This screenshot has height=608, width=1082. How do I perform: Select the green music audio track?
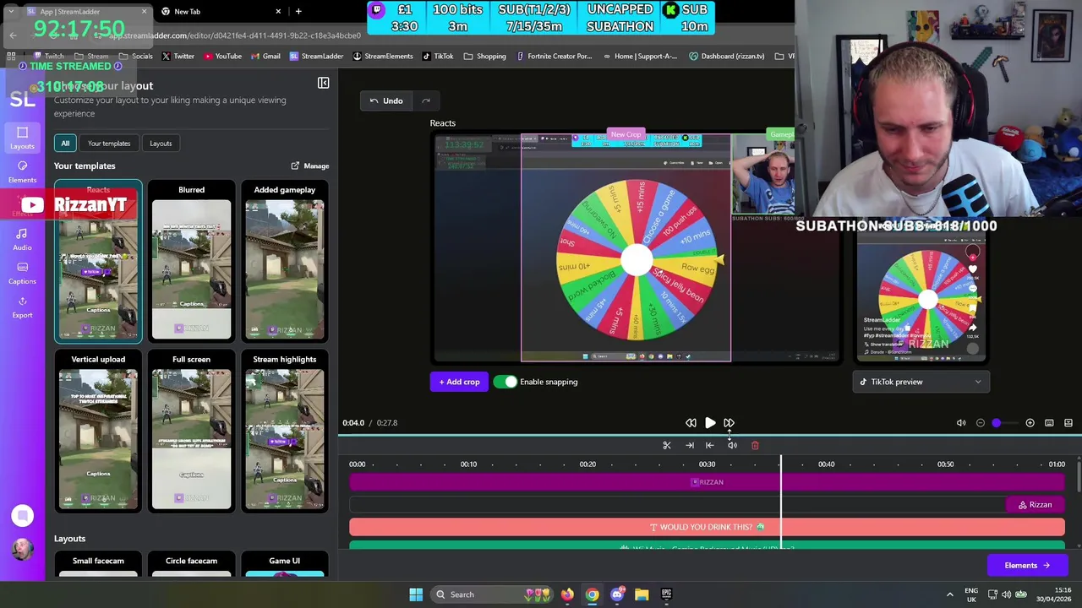pyautogui.click(x=707, y=547)
